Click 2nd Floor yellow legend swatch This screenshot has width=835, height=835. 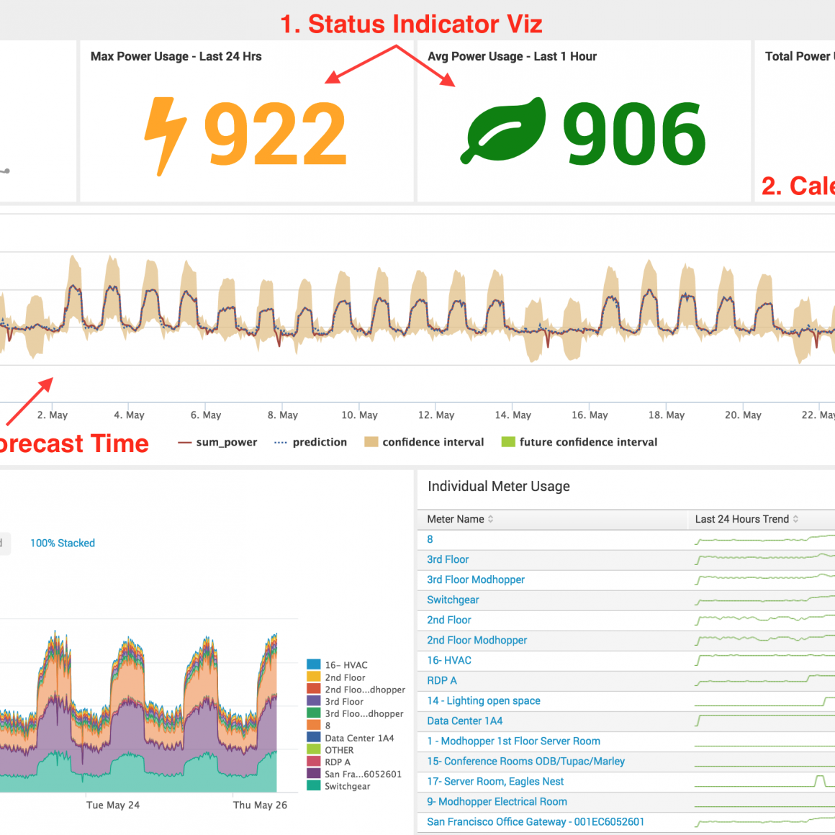pos(313,677)
